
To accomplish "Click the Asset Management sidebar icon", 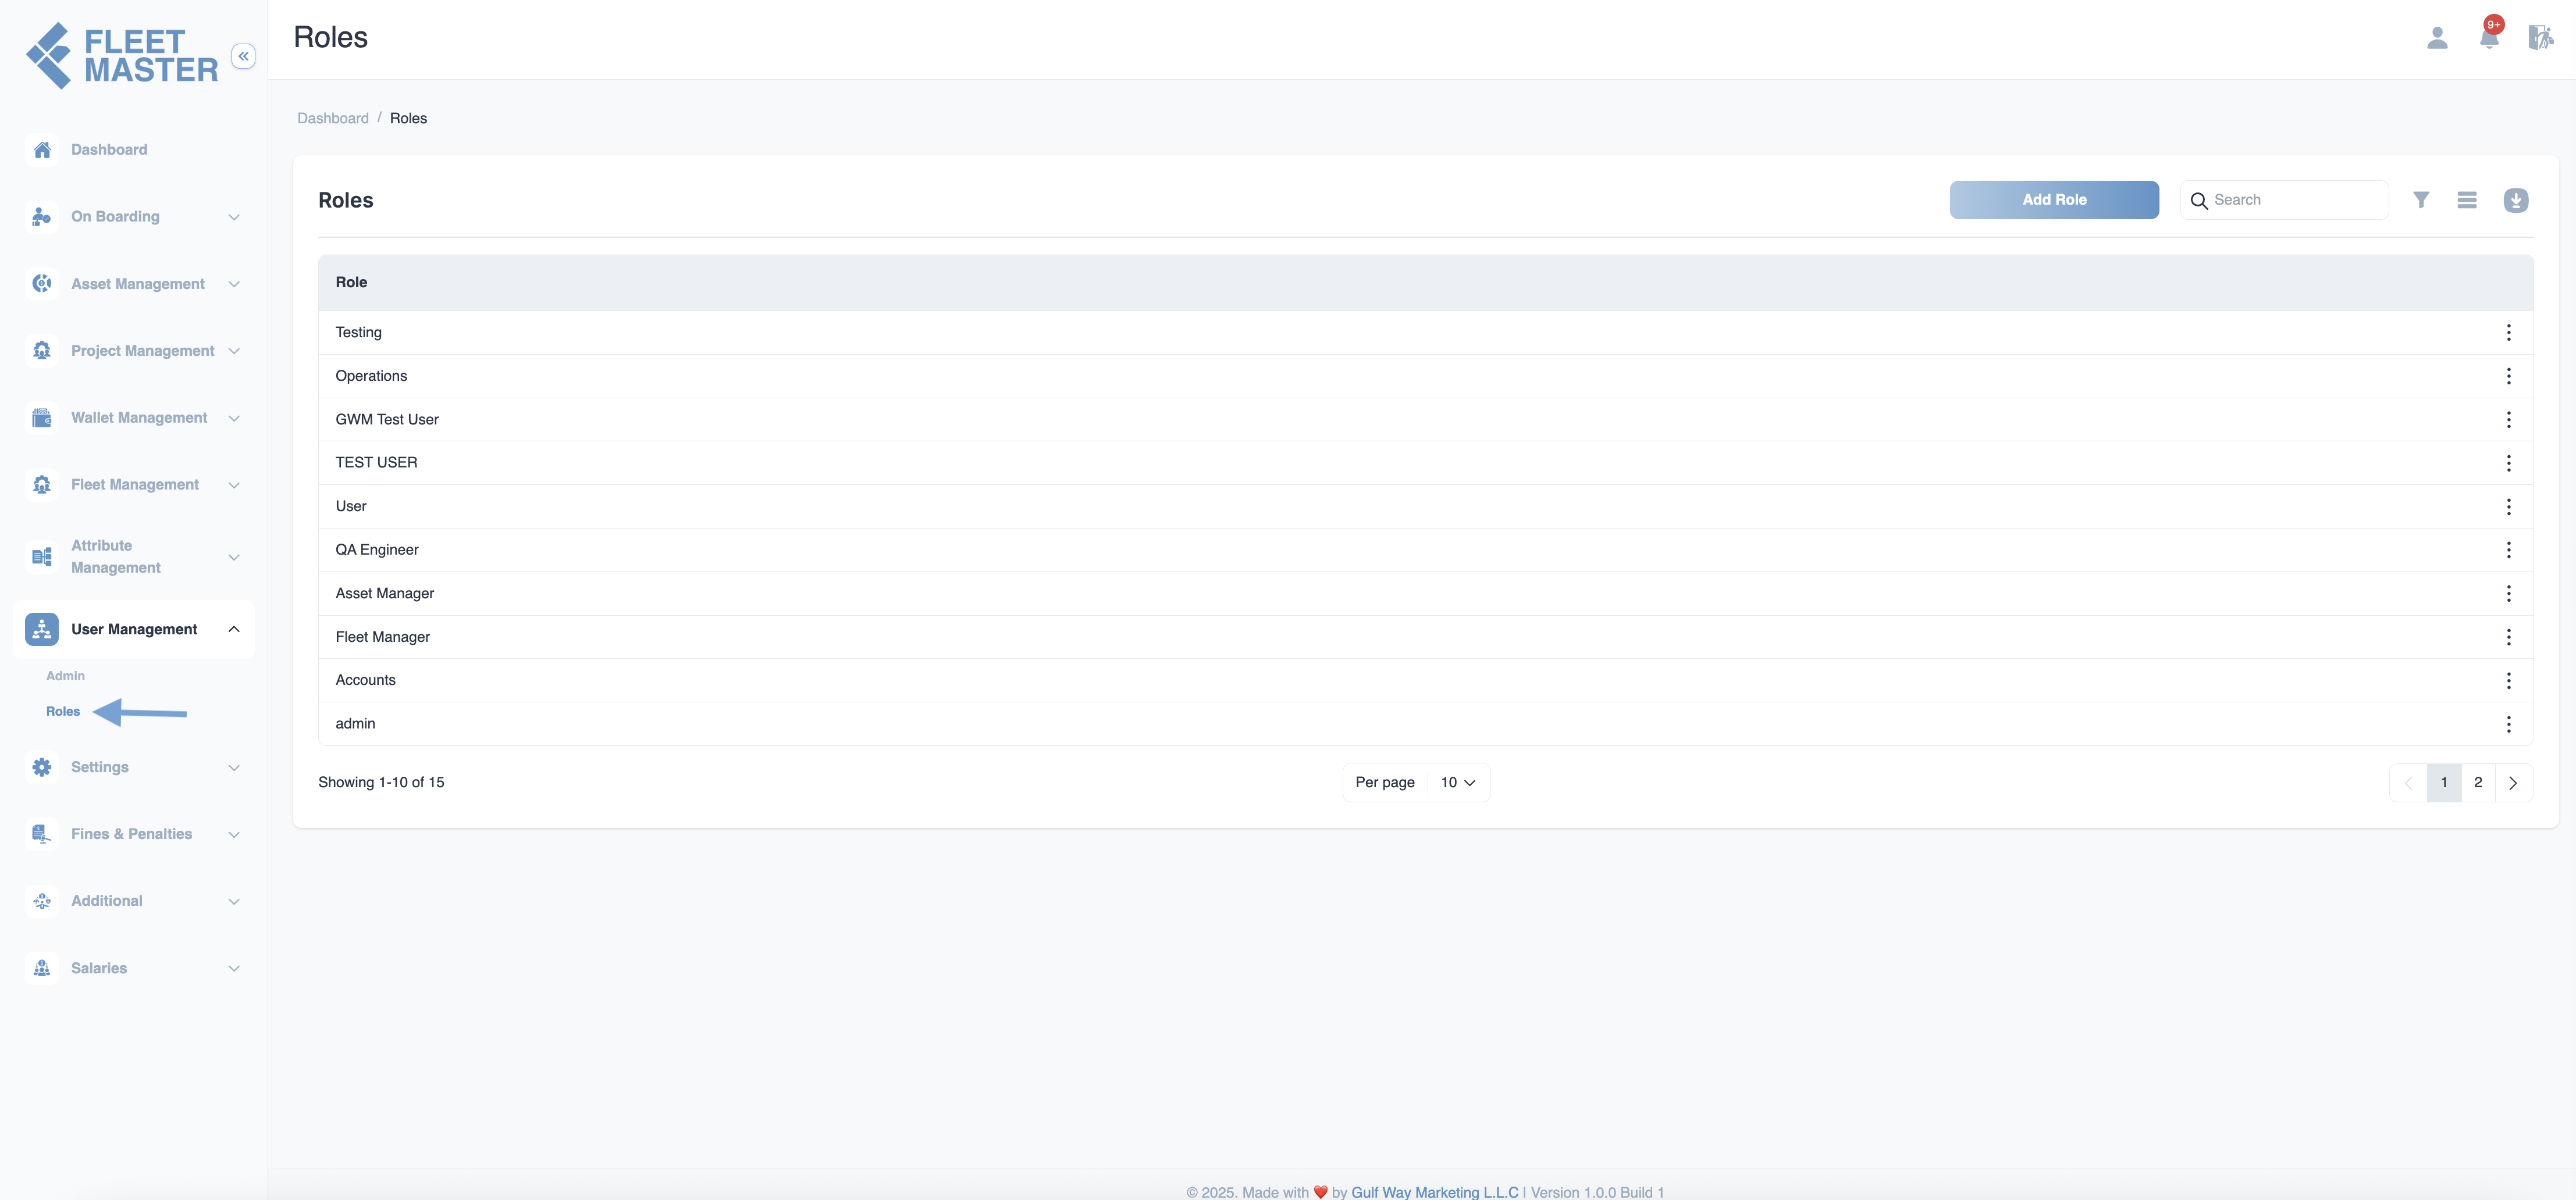I will tap(42, 284).
